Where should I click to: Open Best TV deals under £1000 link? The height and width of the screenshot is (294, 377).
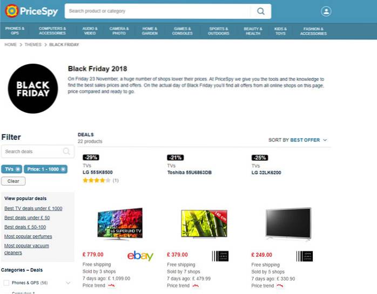pyautogui.click(x=33, y=208)
